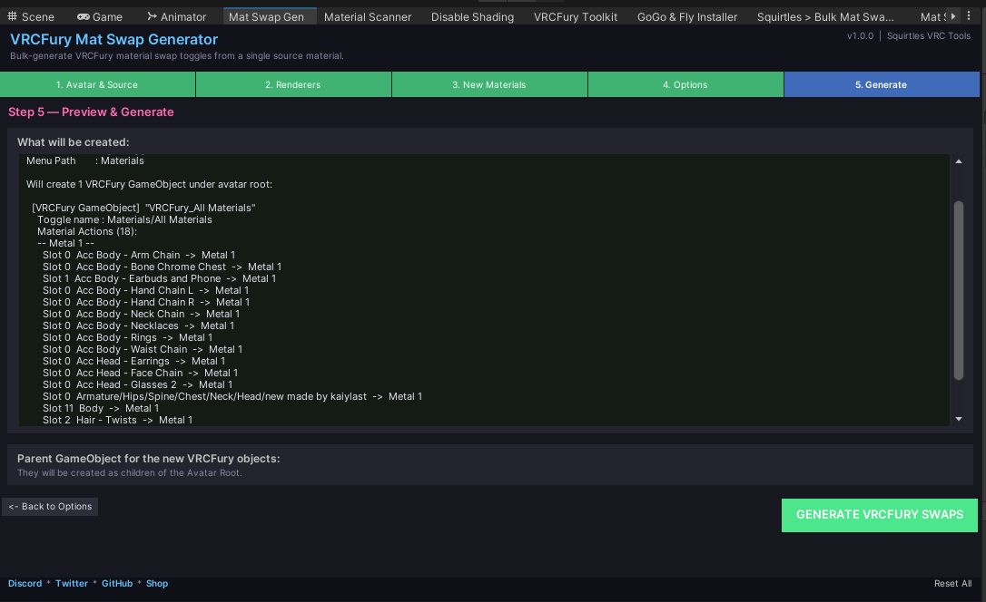Open the GoGo & Fly Installer tab
The width and height of the screenshot is (986, 602).
pyautogui.click(x=686, y=17)
